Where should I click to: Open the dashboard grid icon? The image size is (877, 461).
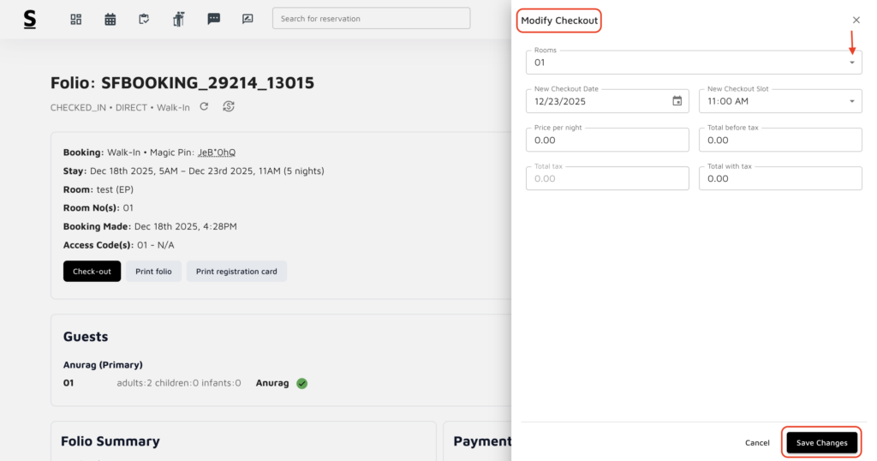[x=75, y=19]
